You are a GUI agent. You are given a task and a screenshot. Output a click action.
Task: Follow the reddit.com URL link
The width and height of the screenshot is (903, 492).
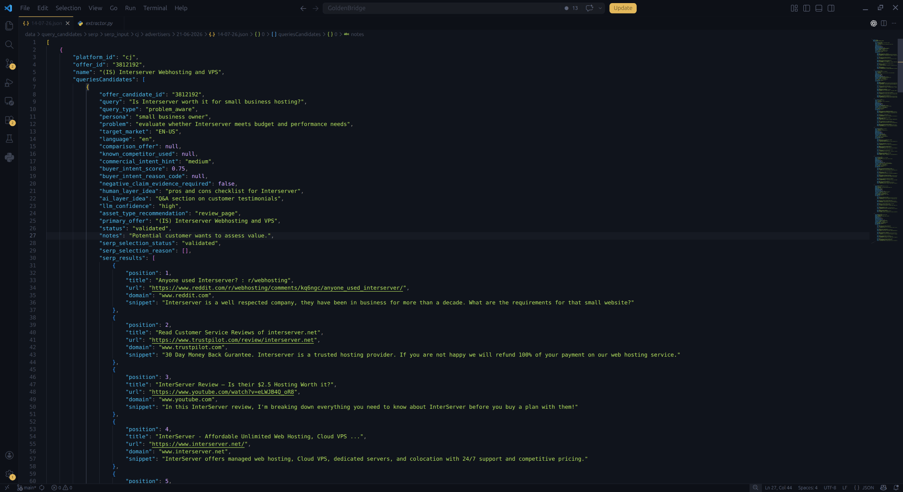pyautogui.click(x=277, y=288)
